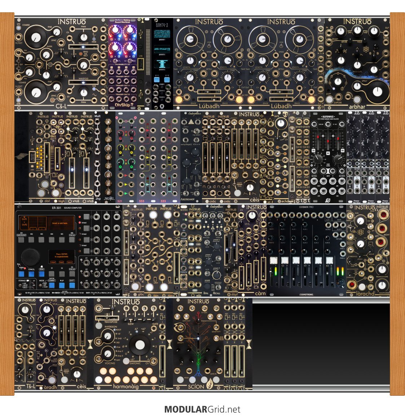
Task: Click the RATE knob in second row
Action: pos(281,123)
